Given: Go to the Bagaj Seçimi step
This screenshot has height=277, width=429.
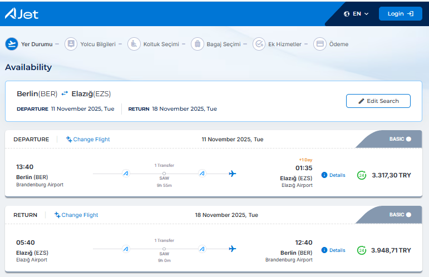Looking at the screenshot, I should 224,44.
